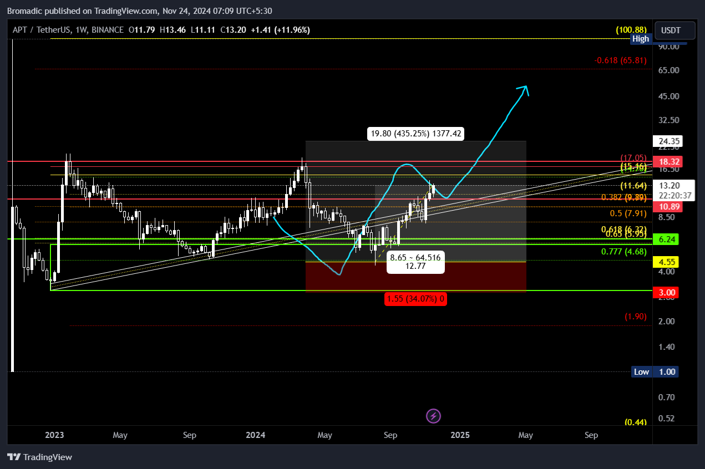
Task: Click the H13.46 high value
Action: pos(172,30)
